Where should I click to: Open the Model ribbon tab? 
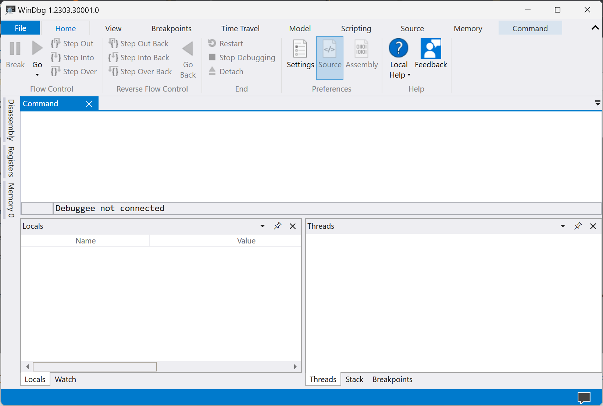[x=300, y=28]
